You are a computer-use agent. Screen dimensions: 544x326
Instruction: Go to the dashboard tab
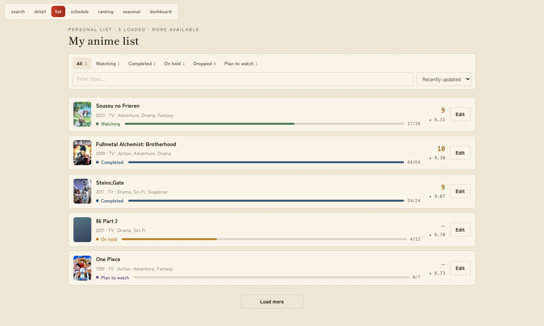click(160, 12)
